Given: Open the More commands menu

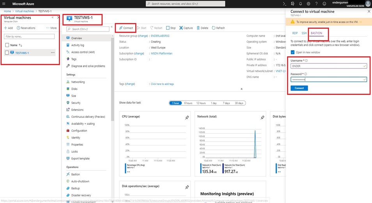Looking at the screenshot, I should [x=51, y=28].
